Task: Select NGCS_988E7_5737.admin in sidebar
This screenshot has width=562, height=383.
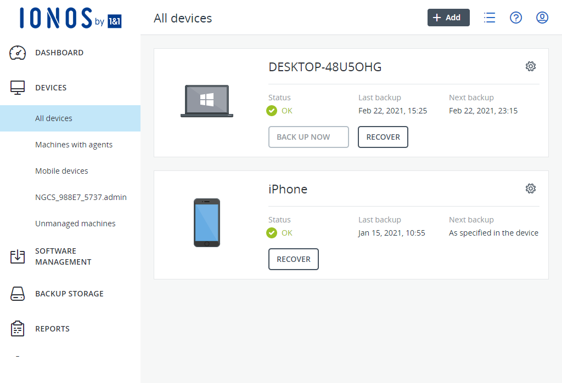Action: pos(81,197)
